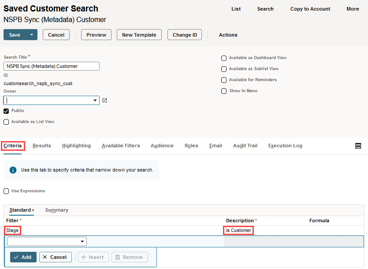Click the Formula column header
The height and width of the screenshot is (269, 368).
coord(319,220)
